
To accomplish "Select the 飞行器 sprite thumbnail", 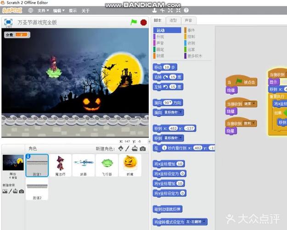I will coord(107,166).
